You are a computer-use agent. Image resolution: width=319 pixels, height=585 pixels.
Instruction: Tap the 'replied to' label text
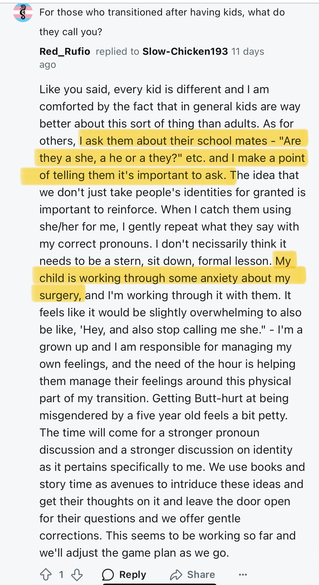[x=117, y=51]
